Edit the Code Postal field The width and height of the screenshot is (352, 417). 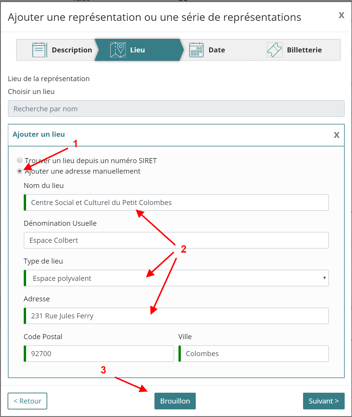tap(100, 354)
